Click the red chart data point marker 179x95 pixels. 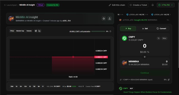pyautogui.click(x=73, y=57)
